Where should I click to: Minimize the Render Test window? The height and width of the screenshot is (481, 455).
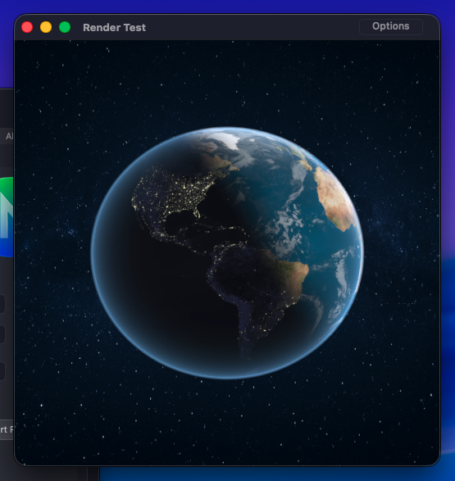[x=46, y=27]
